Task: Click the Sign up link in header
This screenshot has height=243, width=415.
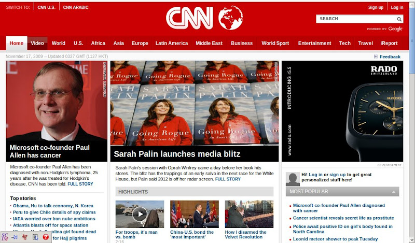Action: click(376, 7)
